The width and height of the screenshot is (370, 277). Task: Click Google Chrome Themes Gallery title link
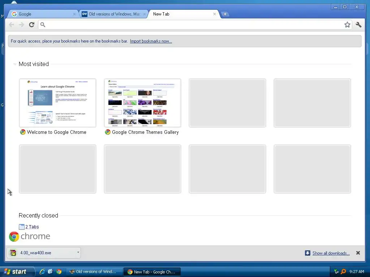(x=145, y=132)
